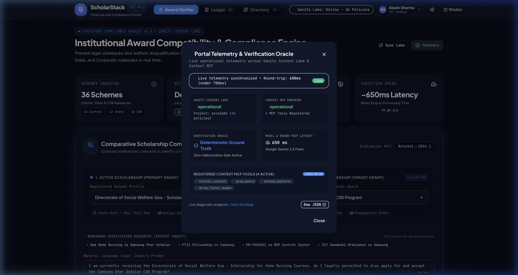This screenshot has width=518, height=275.
Task: Click the Sync Lake button
Action: [x=392, y=45]
